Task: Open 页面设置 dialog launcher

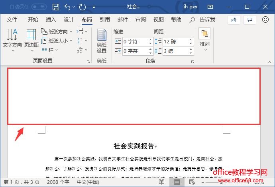Action: tap(88, 62)
